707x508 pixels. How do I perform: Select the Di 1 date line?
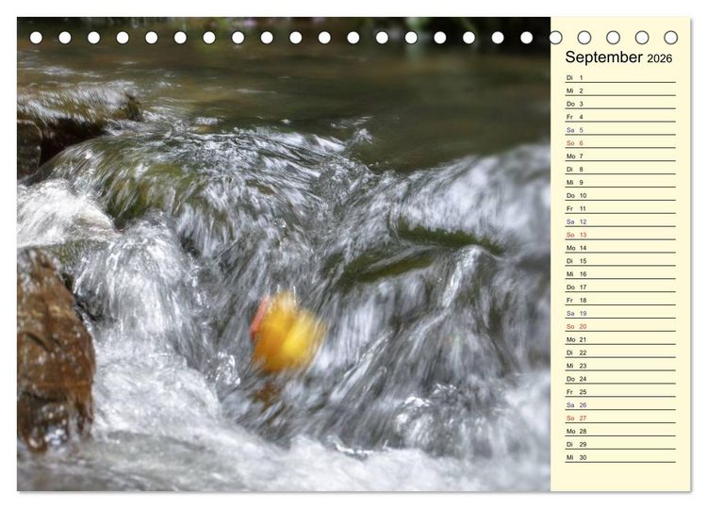click(620, 77)
